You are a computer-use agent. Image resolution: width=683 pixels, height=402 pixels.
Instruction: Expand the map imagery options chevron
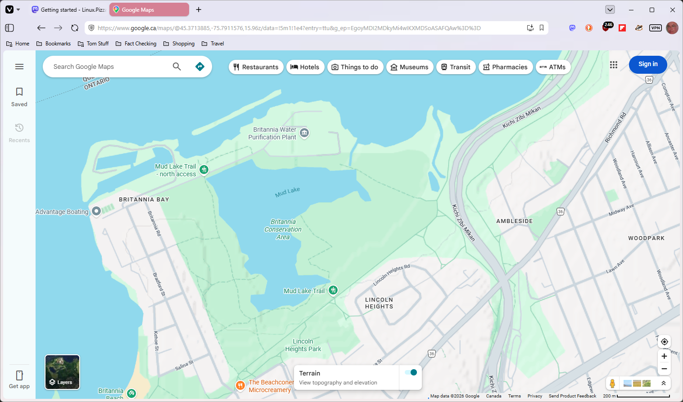663,384
